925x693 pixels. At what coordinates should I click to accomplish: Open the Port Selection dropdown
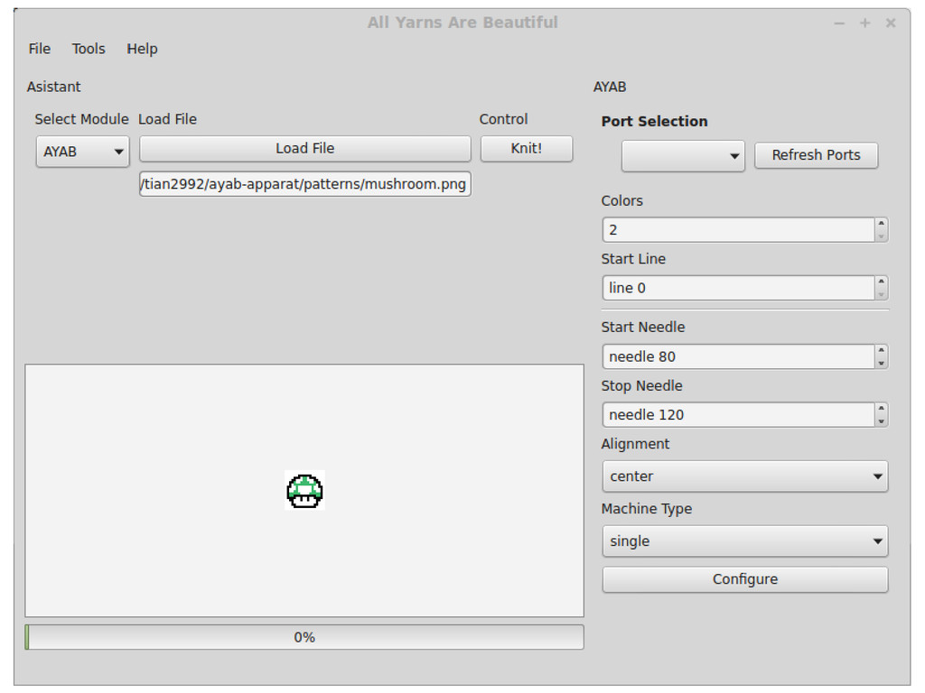[x=683, y=156]
